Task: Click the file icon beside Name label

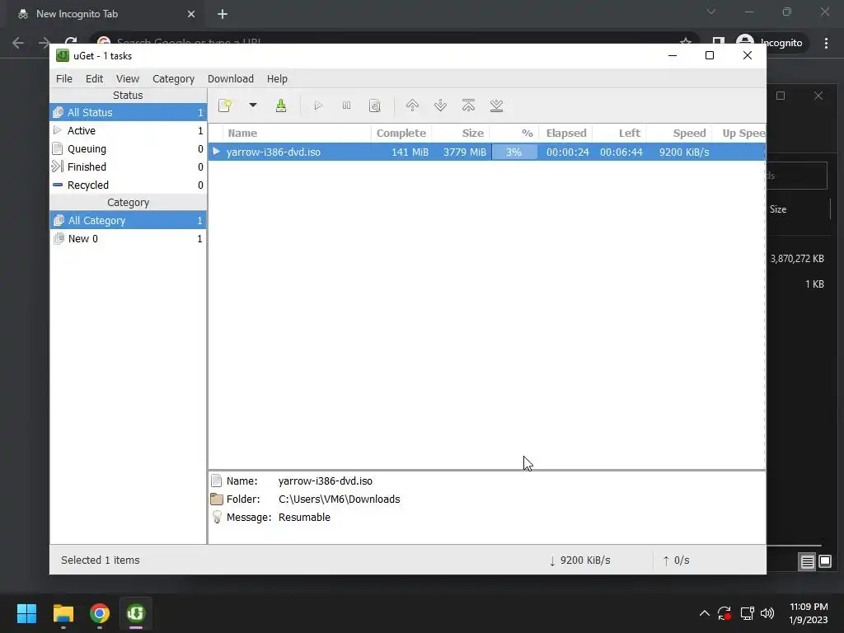Action: pyautogui.click(x=217, y=481)
